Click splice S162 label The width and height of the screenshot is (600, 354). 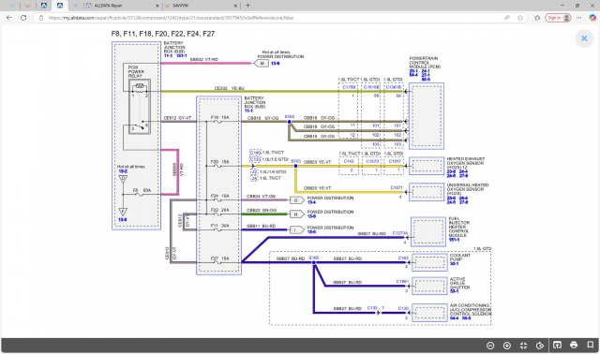290,117
